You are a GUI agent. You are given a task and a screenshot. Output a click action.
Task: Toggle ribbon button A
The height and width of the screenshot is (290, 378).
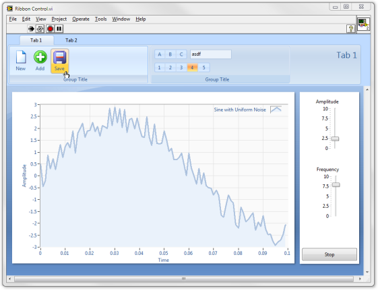(x=160, y=55)
